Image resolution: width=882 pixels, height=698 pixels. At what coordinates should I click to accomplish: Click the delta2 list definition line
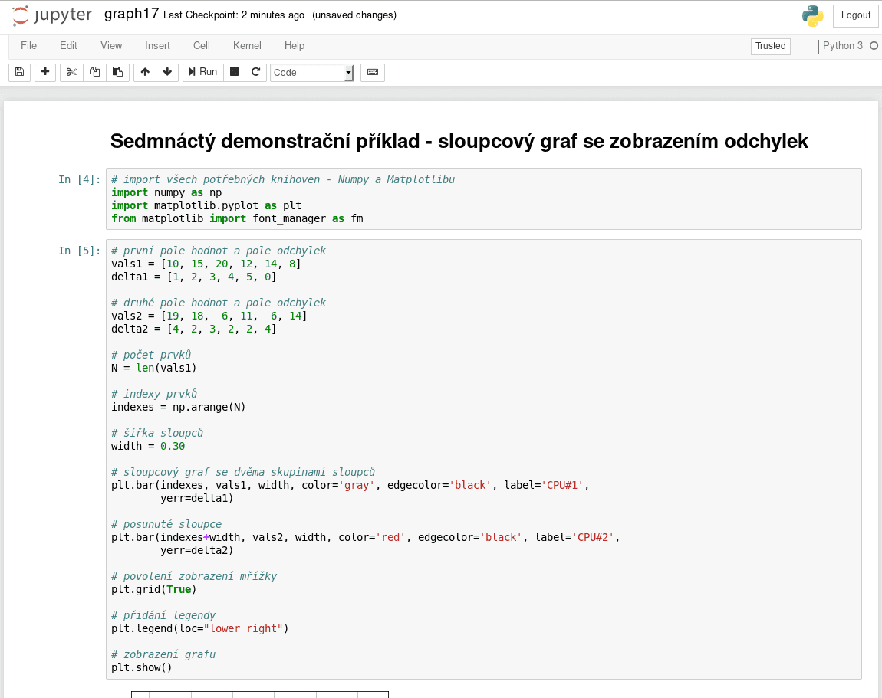tap(193, 329)
